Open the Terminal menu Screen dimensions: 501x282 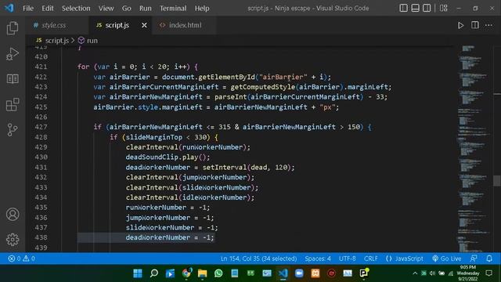(173, 9)
